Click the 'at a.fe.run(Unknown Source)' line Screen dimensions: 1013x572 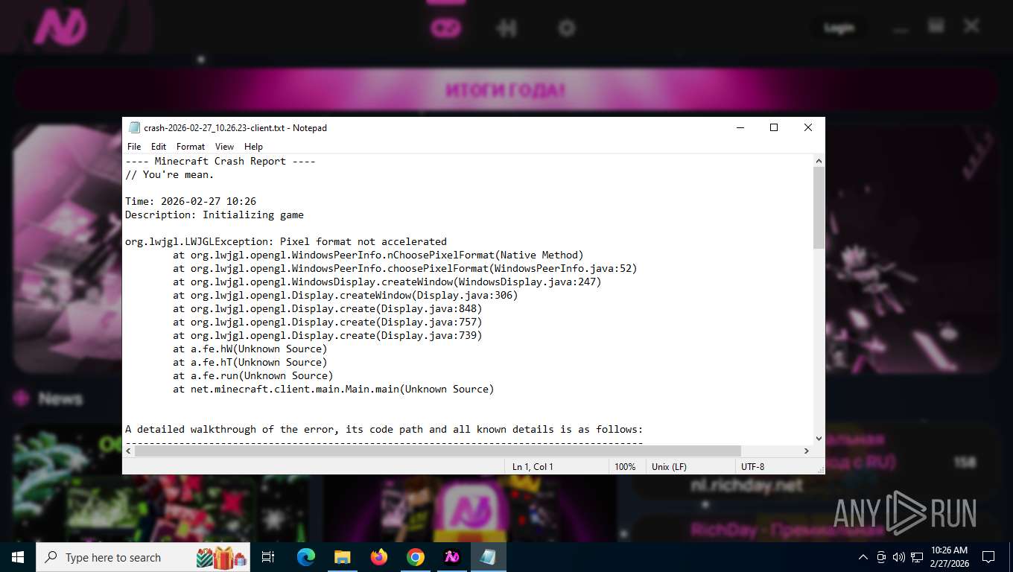[253, 375]
